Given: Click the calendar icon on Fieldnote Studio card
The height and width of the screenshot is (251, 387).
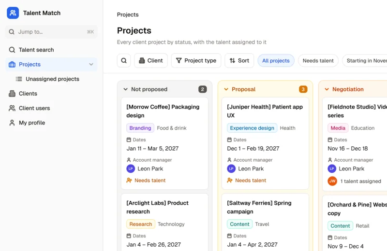Looking at the screenshot, I should coord(330,139).
